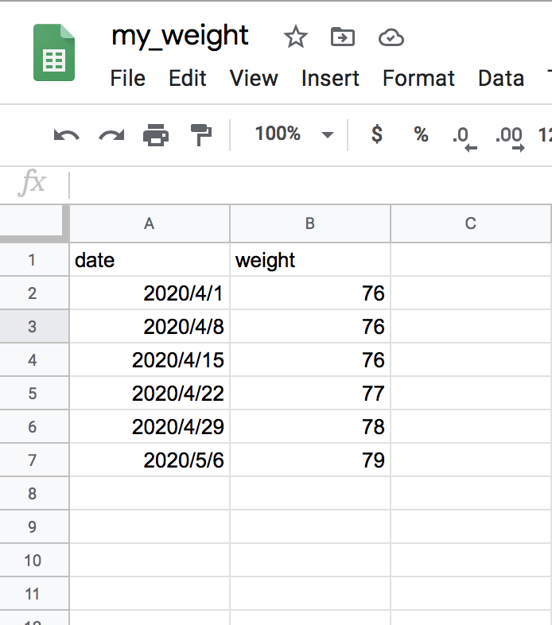Screen dimensions: 552x625
Task: Open the Insert menu
Action: (x=330, y=78)
